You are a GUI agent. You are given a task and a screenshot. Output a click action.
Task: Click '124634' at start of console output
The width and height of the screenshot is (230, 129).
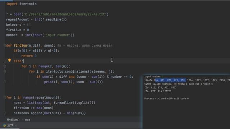pos(148,80)
